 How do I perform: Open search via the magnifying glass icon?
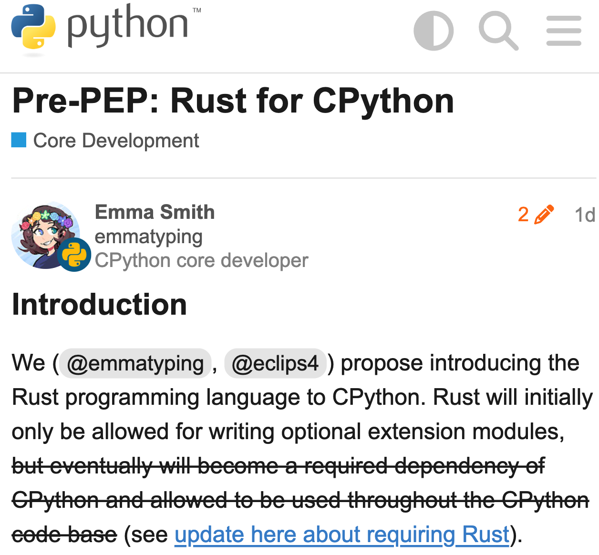499,31
